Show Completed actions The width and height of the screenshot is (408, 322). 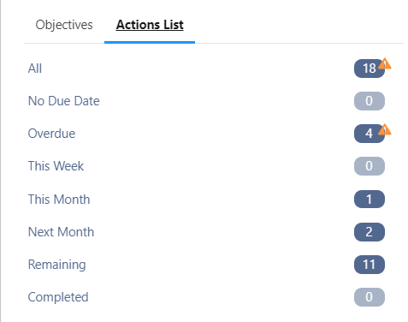click(x=58, y=297)
